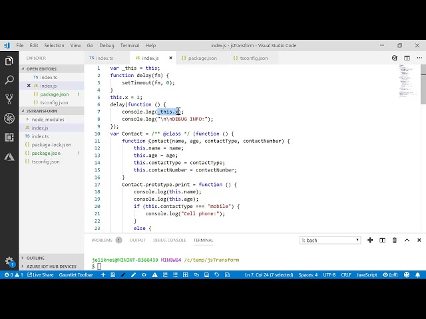Switch to the Problems panel tab

point(106,240)
